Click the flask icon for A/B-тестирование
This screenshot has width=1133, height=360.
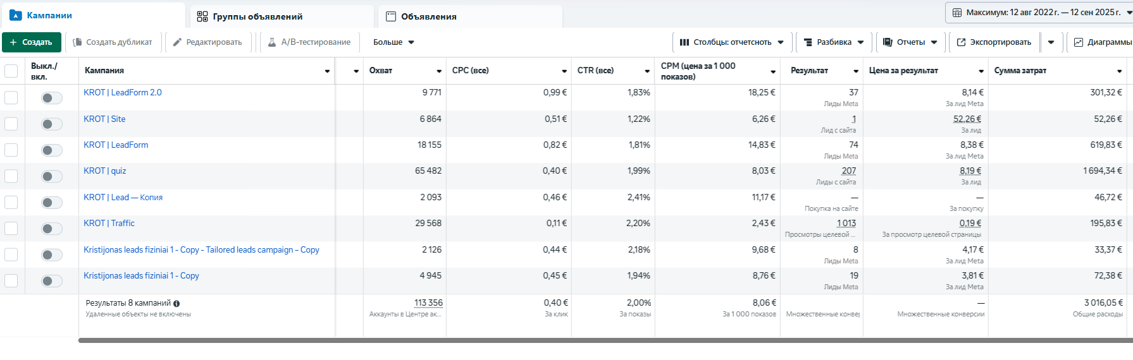tap(272, 42)
